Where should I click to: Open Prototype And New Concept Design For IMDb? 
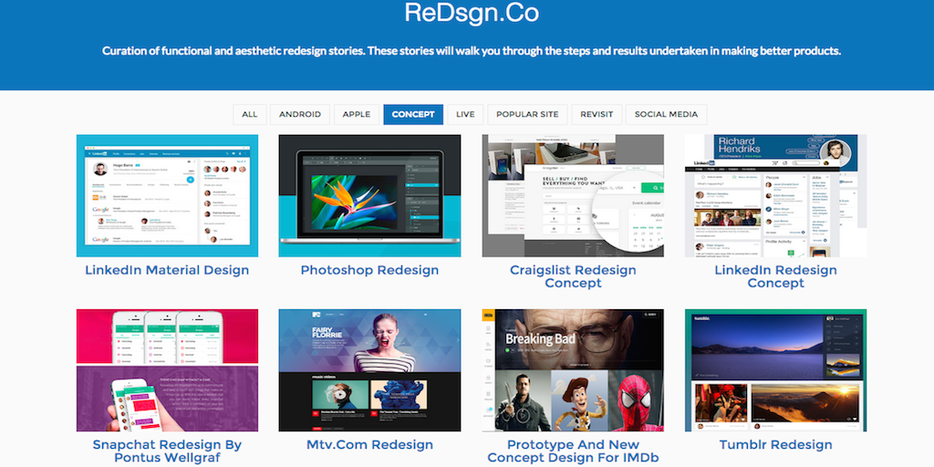573,451
